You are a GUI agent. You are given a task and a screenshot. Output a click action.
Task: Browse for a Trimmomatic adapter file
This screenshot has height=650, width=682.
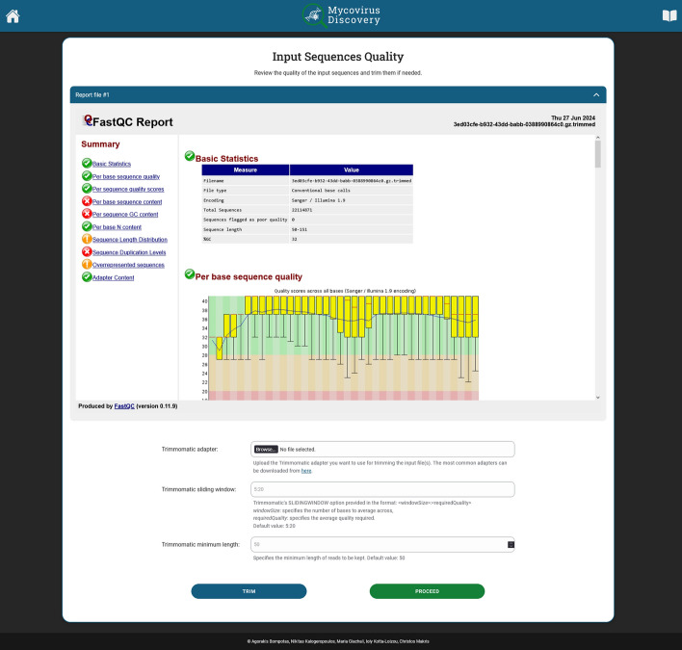point(266,449)
